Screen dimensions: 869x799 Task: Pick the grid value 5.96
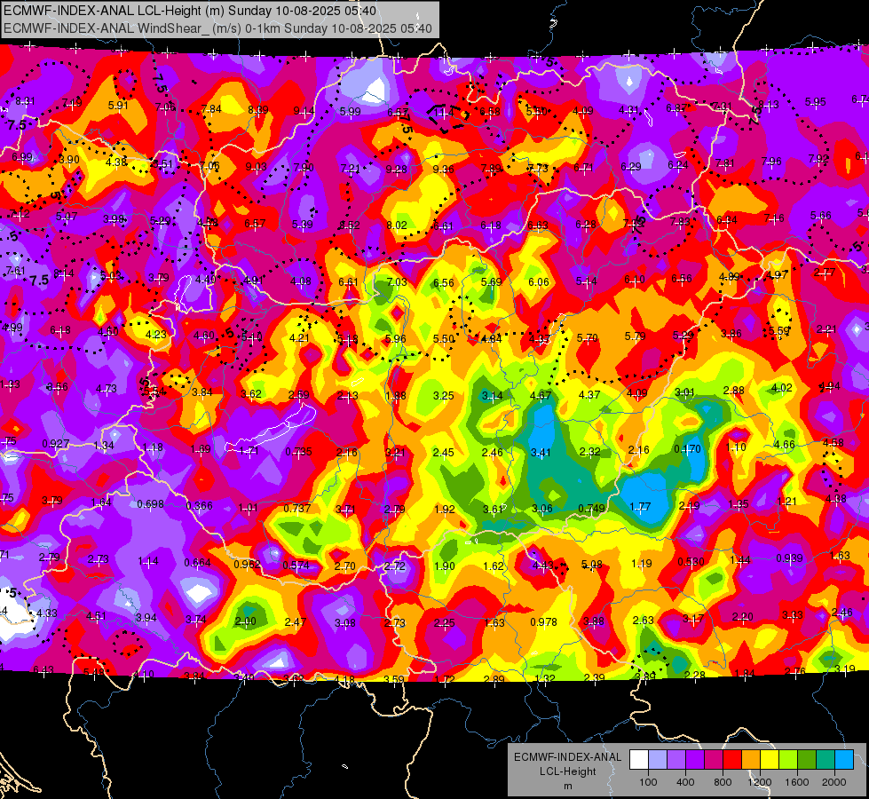[x=396, y=339]
